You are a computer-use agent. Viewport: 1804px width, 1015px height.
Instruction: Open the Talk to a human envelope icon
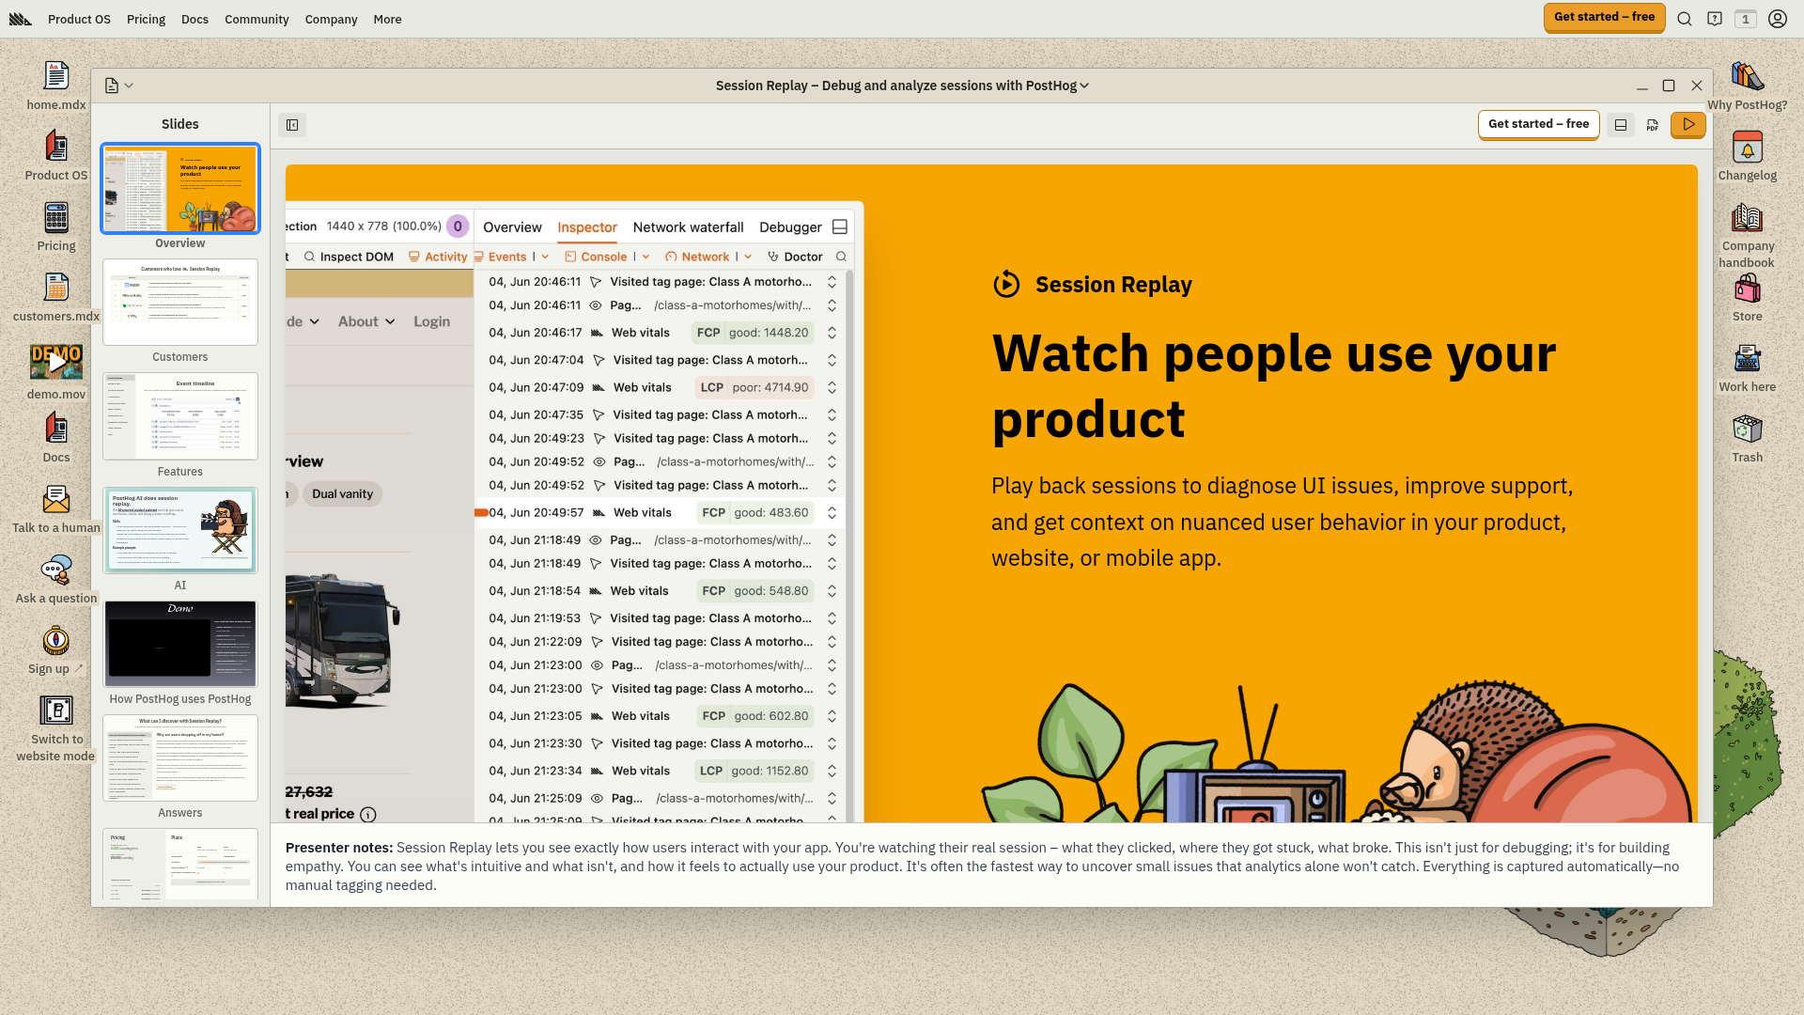[56, 508]
